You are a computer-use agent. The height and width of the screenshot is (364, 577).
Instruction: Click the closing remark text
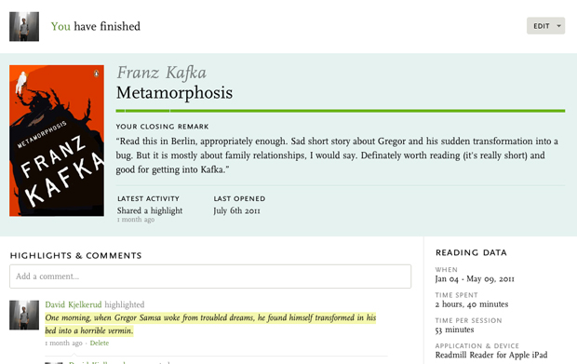click(337, 155)
